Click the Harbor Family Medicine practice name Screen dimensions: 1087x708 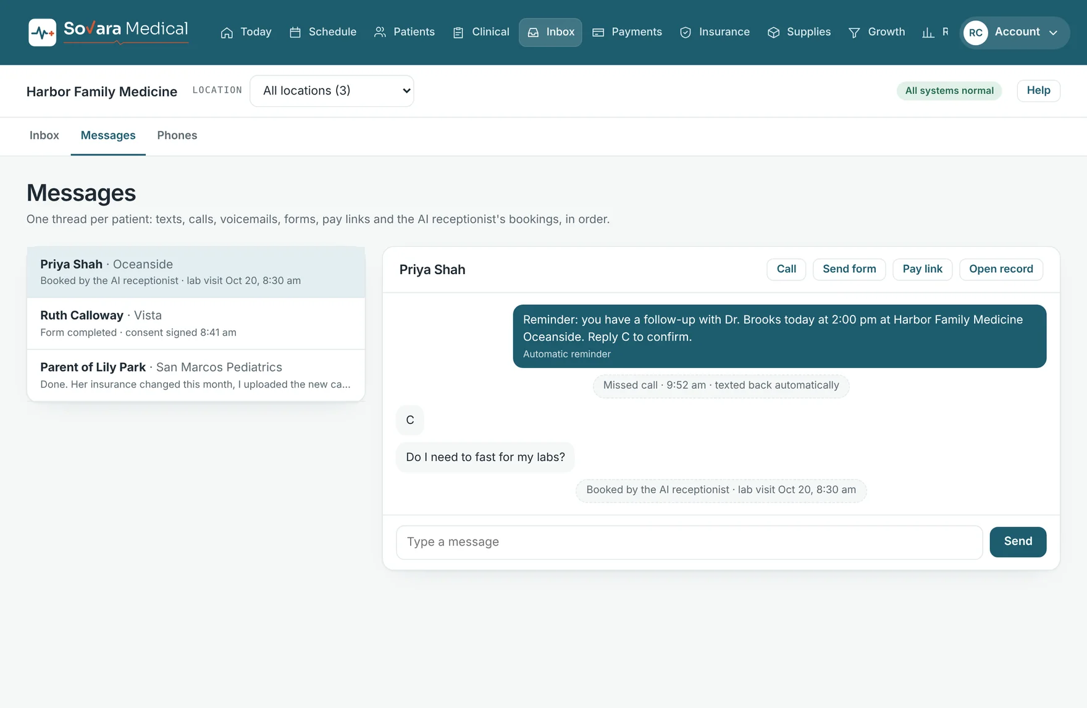tap(102, 91)
